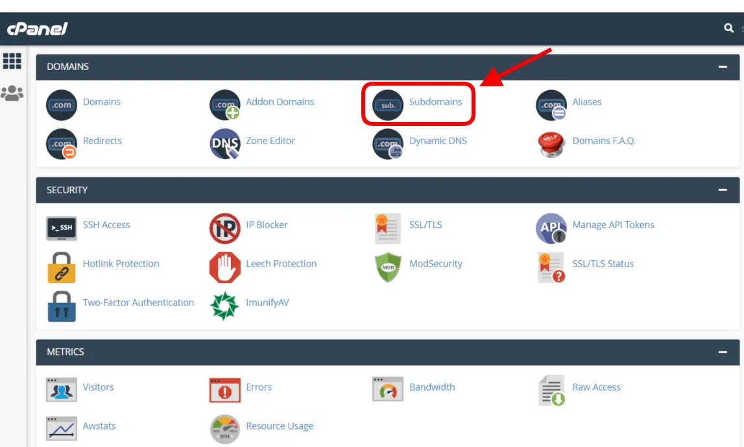The height and width of the screenshot is (447, 744).
Task: Open the Bandwidth text link
Action: (432, 387)
